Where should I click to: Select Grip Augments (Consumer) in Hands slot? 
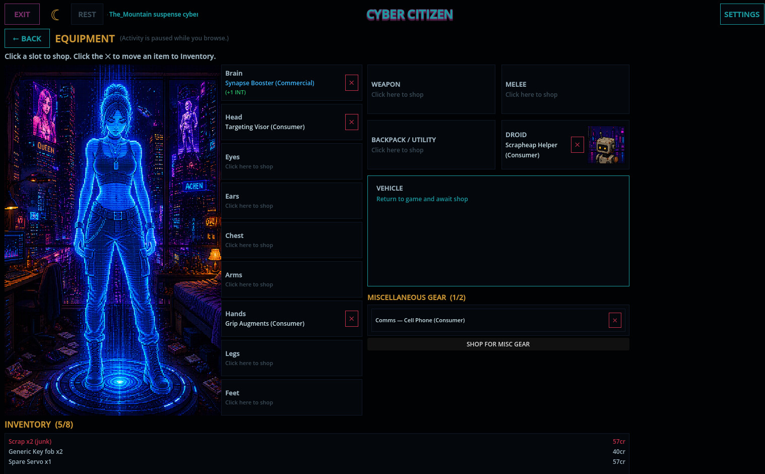pos(265,324)
